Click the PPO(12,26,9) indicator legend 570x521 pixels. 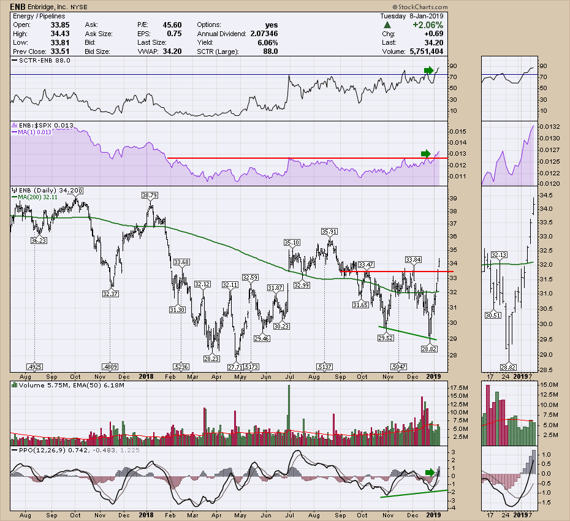[75, 450]
